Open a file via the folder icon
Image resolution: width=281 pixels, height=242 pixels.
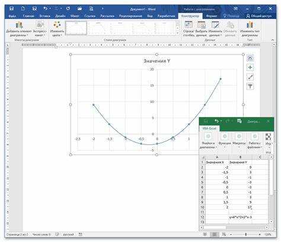click(x=79, y=8)
